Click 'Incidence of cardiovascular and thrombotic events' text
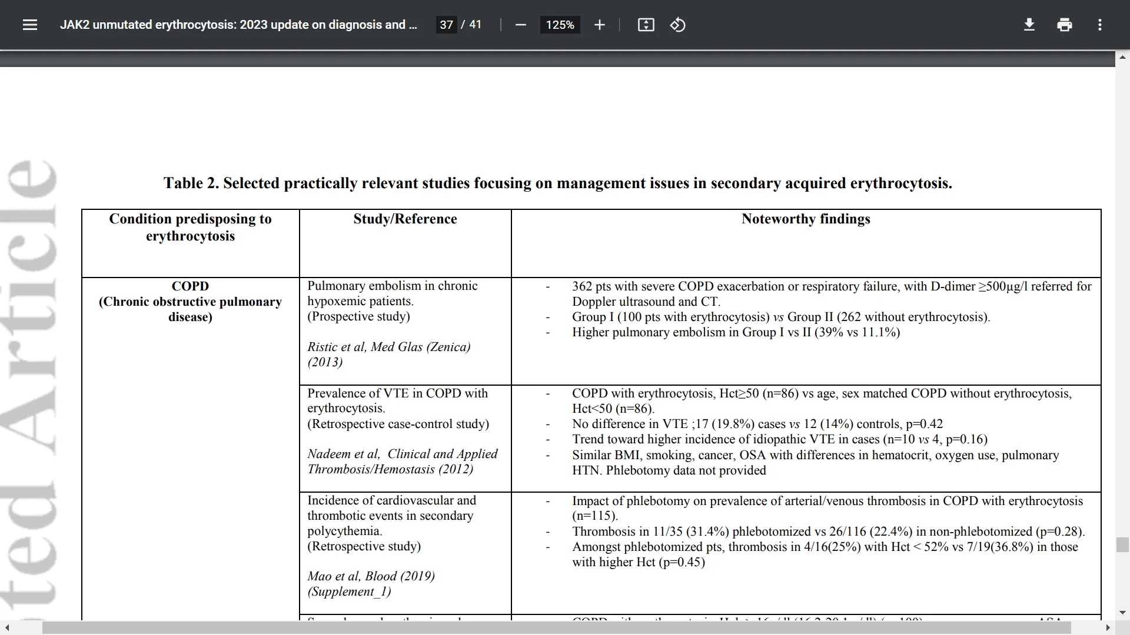The width and height of the screenshot is (1130, 635). (391, 516)
